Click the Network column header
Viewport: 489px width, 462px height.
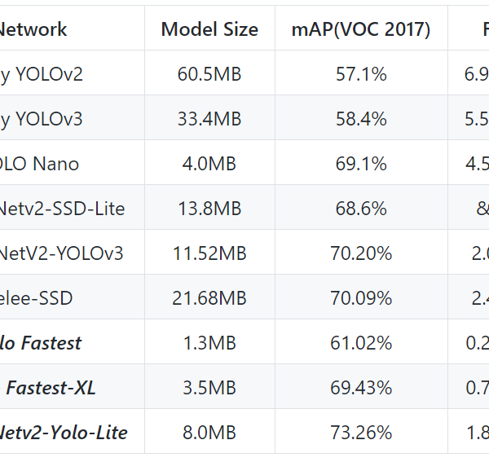[x=33, y=30]
